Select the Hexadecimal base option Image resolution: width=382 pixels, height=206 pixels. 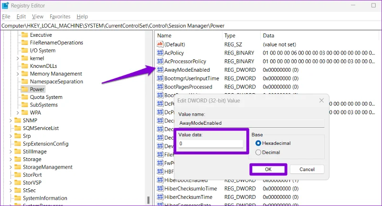(x=258, y=143)
